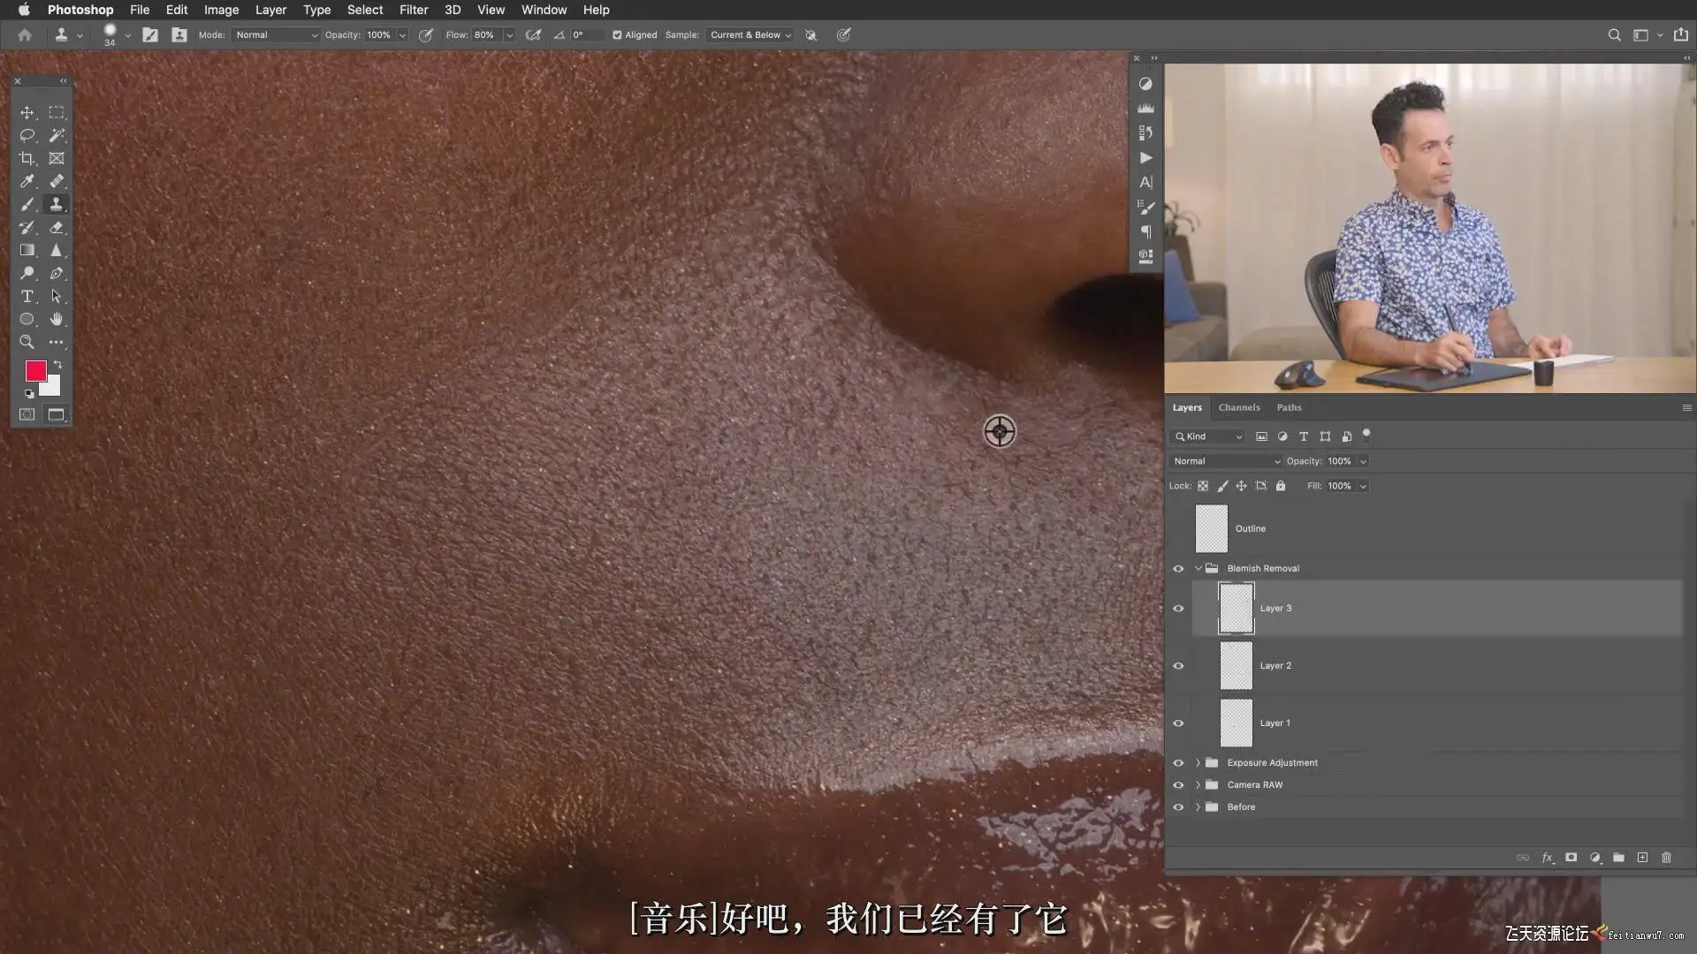Click the Flow percentage input field
The width and height of the screenshot is (1697, 954).
click(x=486, y=35)
